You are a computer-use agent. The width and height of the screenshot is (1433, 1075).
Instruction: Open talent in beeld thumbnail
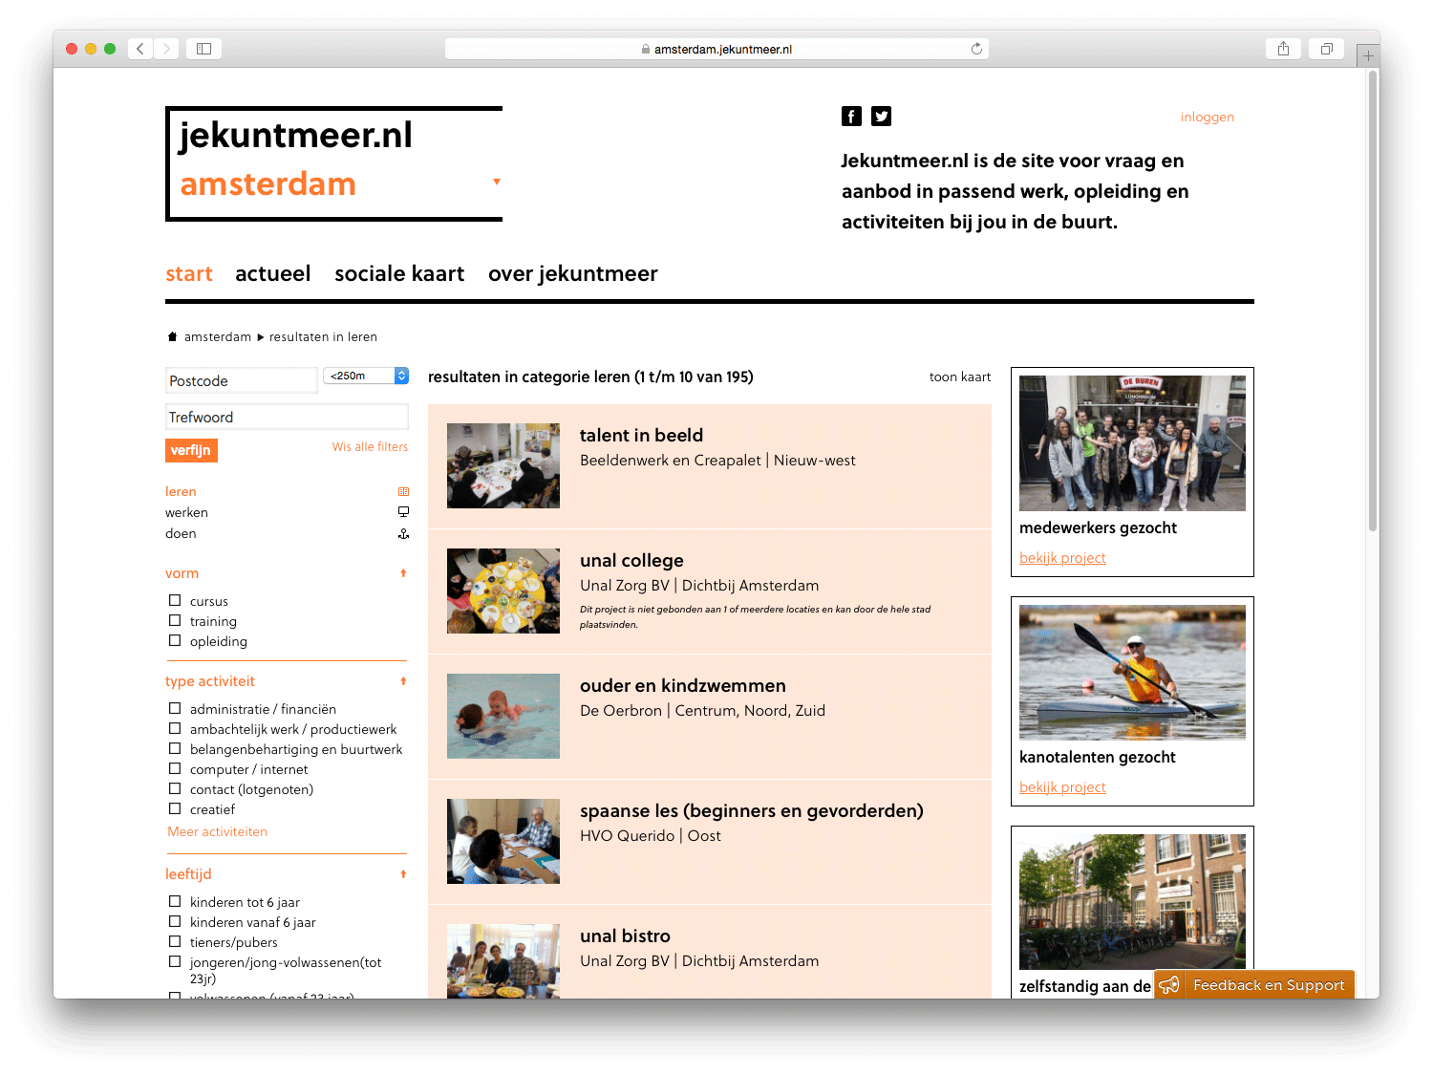503,465
